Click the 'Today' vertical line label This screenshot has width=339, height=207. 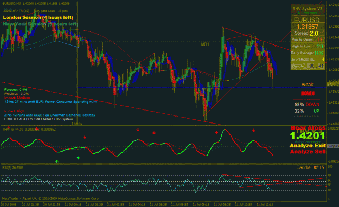click(x=77, y=124)
